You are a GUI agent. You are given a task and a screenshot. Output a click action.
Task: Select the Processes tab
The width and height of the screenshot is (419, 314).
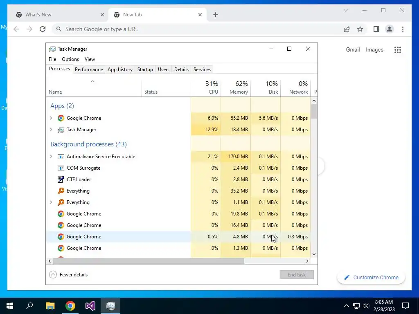point(60,69)
